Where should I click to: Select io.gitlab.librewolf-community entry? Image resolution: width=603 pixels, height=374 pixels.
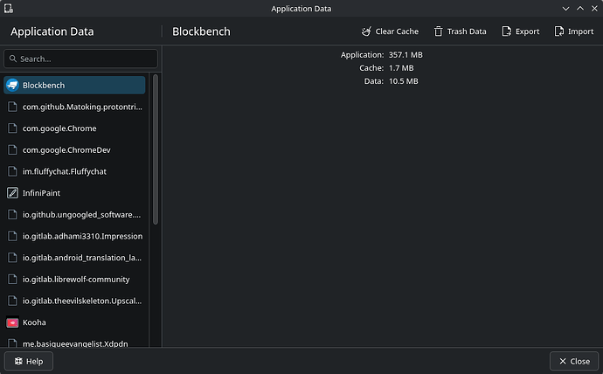pos(74,279)
